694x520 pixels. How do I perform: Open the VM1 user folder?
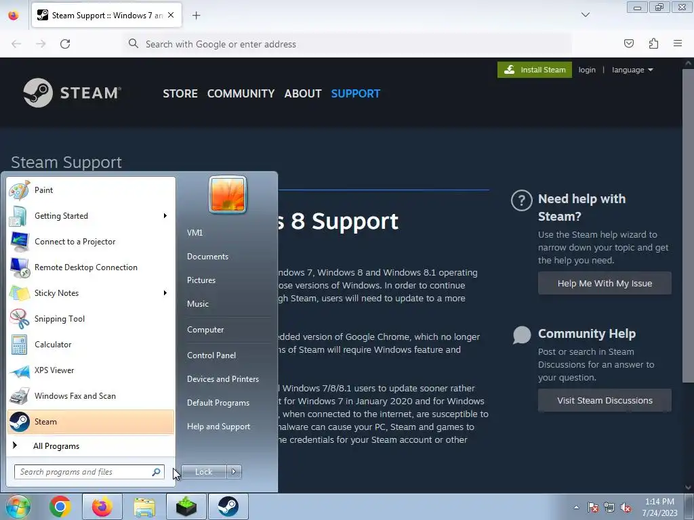[x=195, y=233]
